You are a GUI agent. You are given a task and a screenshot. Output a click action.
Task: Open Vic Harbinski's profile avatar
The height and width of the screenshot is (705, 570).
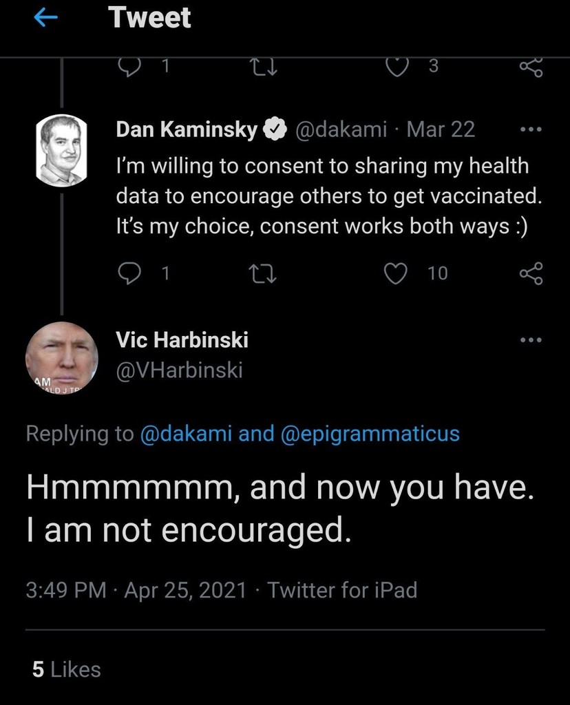(x=61, y=357)
